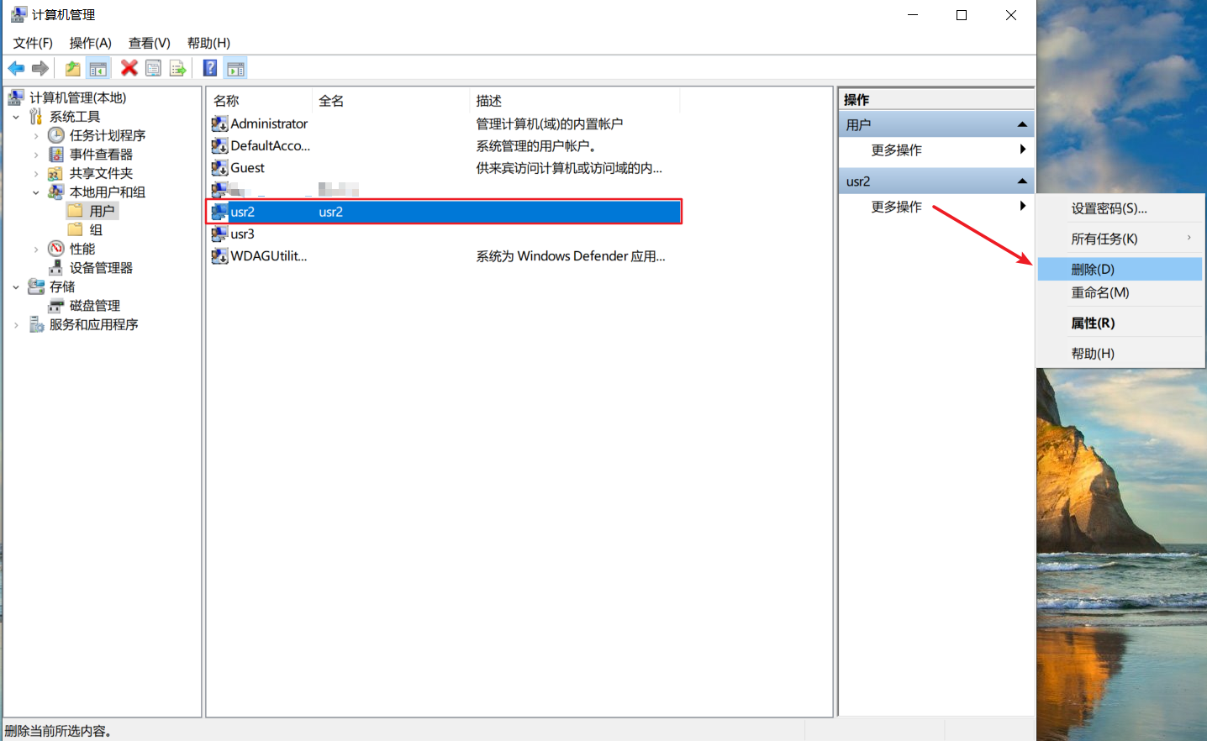
Task: Expand the 性能 tree node
Action: [36, 249]
